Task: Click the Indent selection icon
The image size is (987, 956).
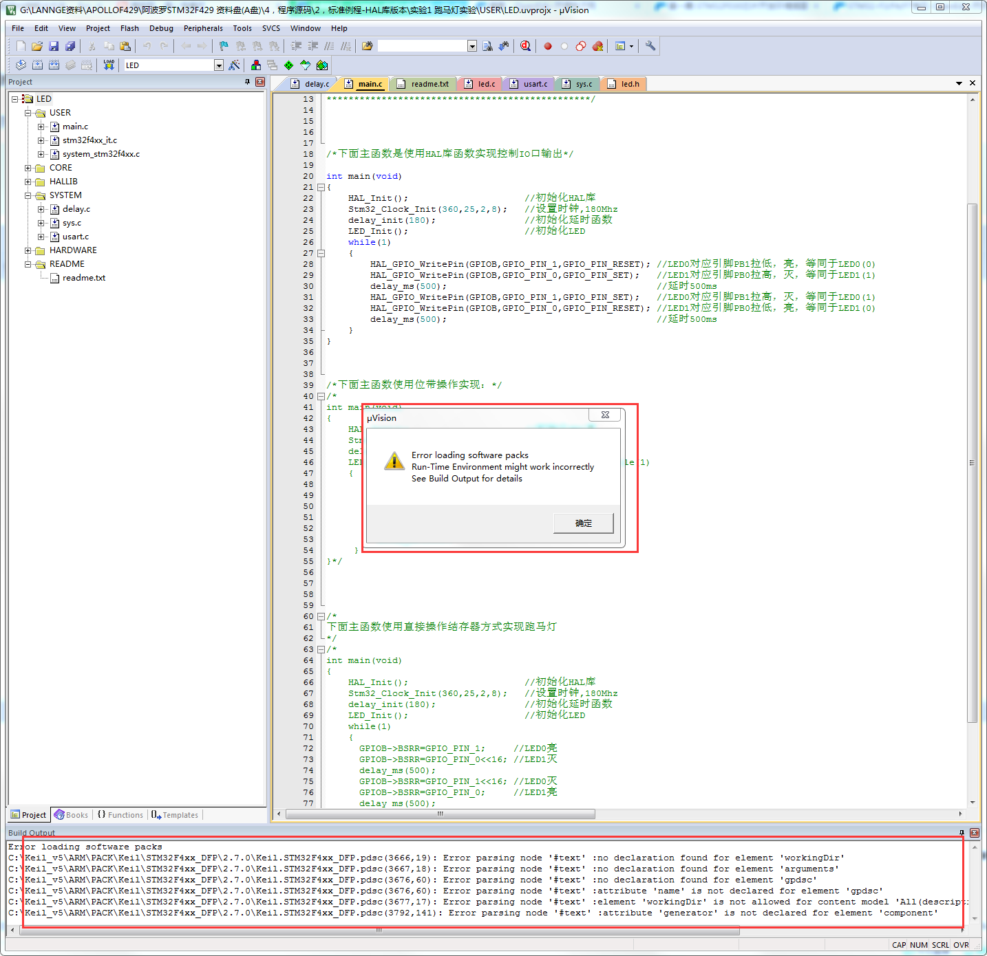Action: pyautogui.click(x=297, y=46)
